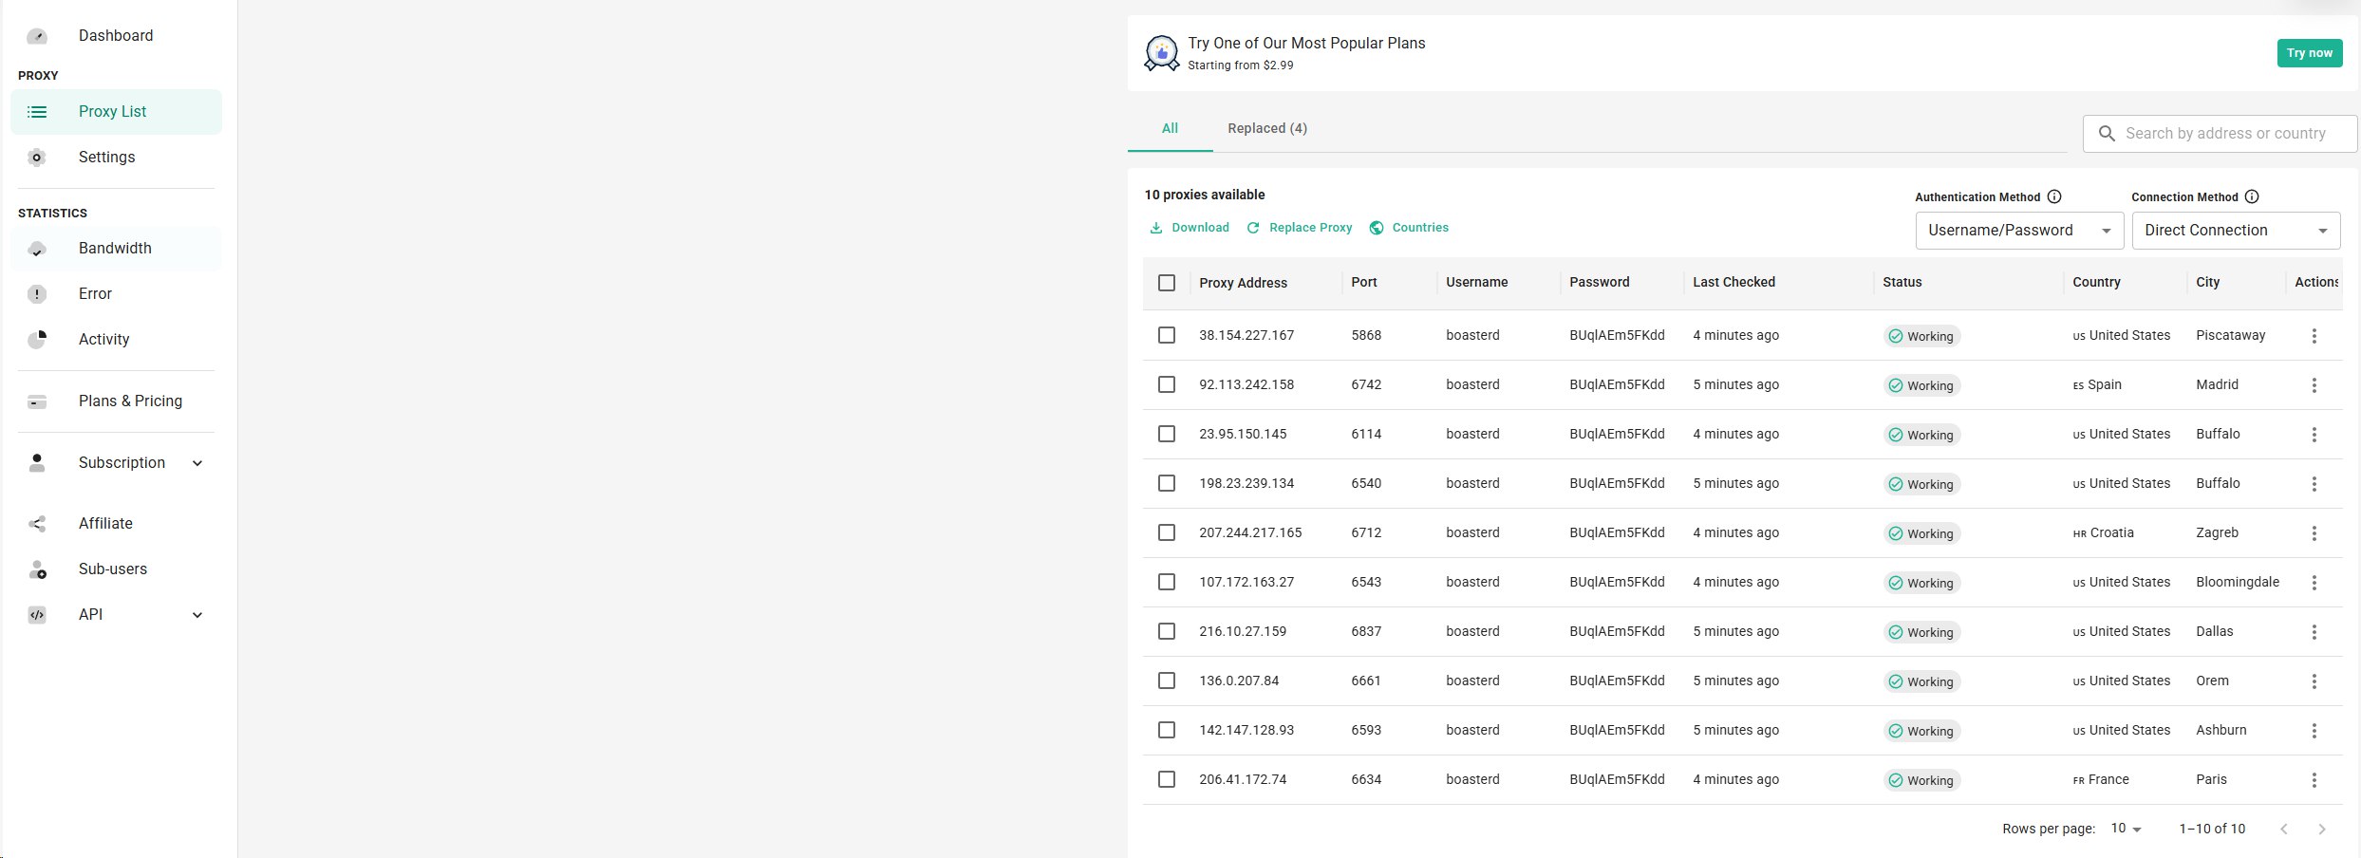Open actions menu for 38.154.227.167
Image resolution: width=2361 pixels, height=858 pixels.
(x=2314, y=336)
